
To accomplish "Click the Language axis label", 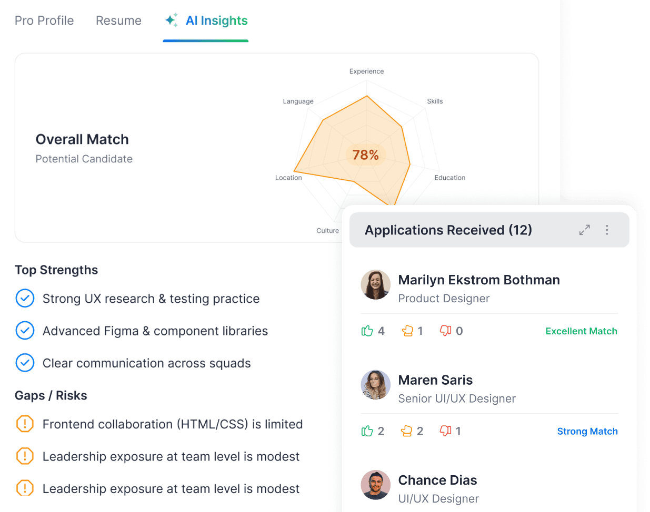I will click(x=298, y=101).
